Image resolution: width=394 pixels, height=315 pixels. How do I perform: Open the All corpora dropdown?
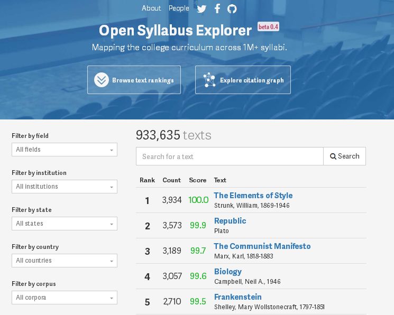point(65,298)
